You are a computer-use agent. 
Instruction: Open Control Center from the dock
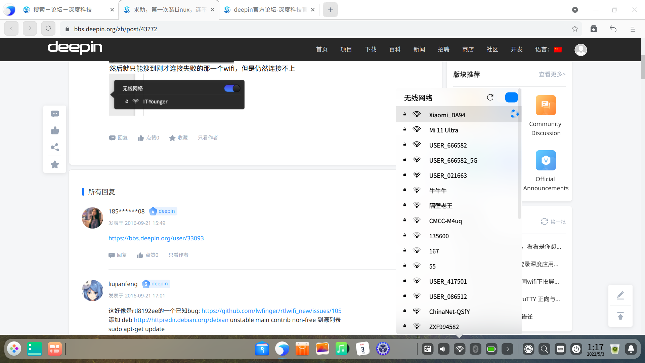(383, 349)
